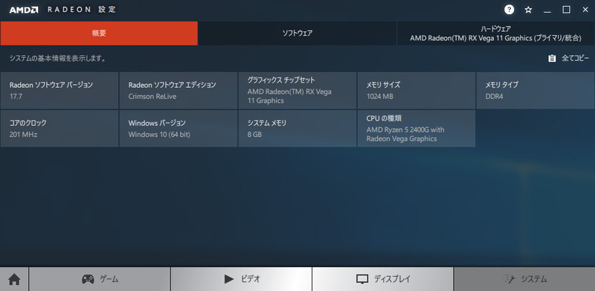595x291 pixels.
Task: Click the gamepad icon for ゲーム
Action: pos(88,279)
